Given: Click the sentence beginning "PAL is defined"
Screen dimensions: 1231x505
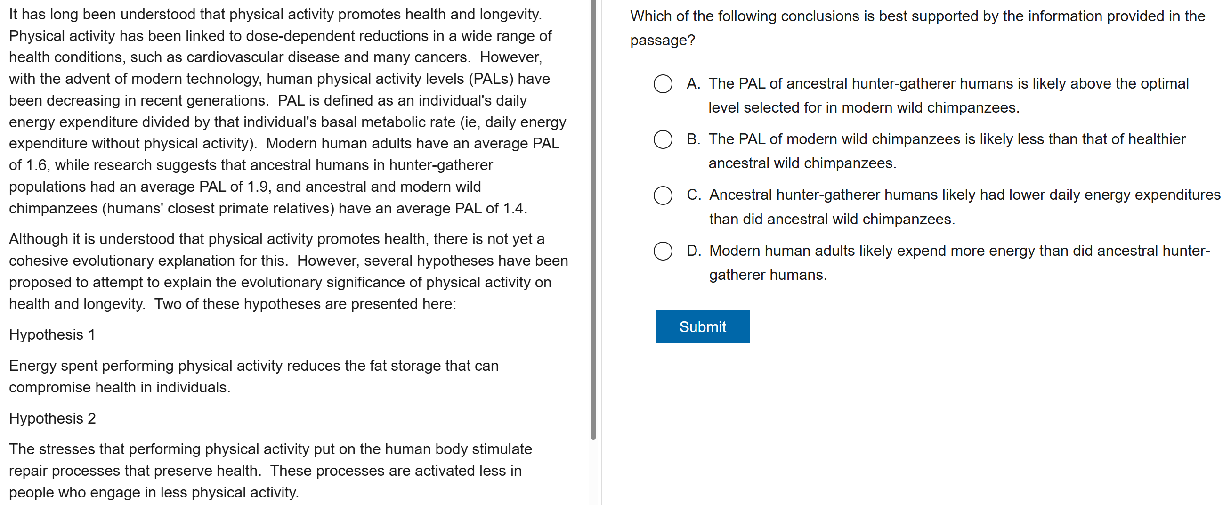Looking at the screenshot, I should (x=401, y=101).
